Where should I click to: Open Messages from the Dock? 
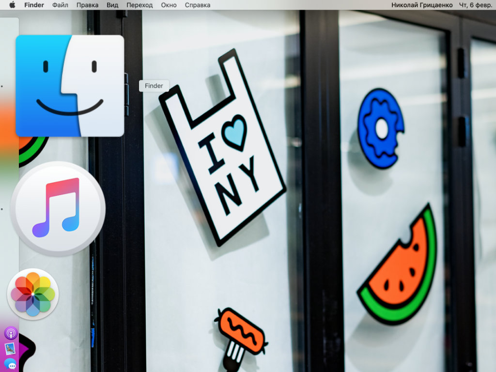point(11,364)
